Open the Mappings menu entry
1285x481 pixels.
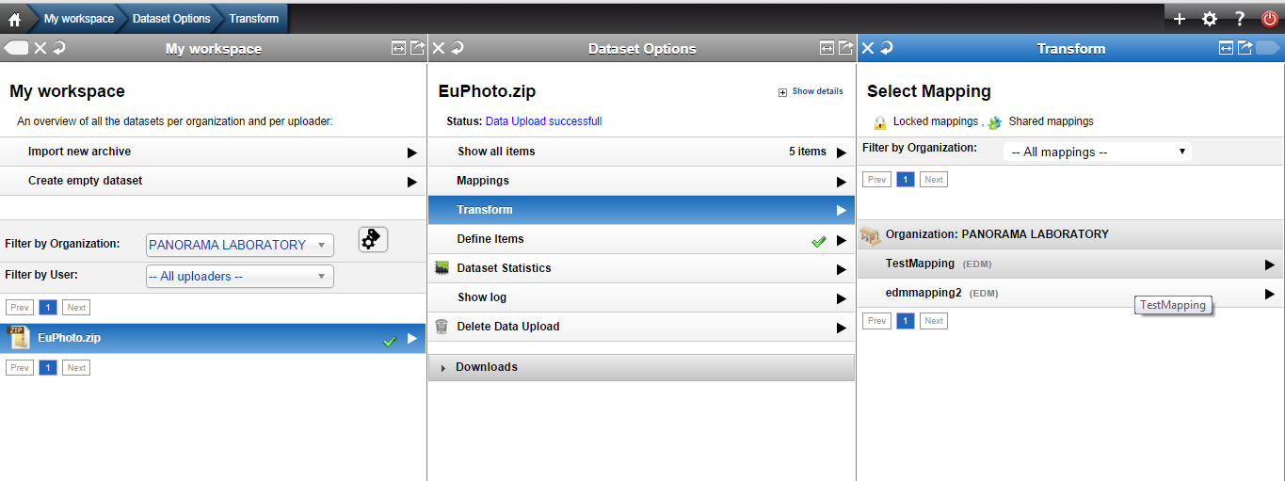(x=641, y=181)
